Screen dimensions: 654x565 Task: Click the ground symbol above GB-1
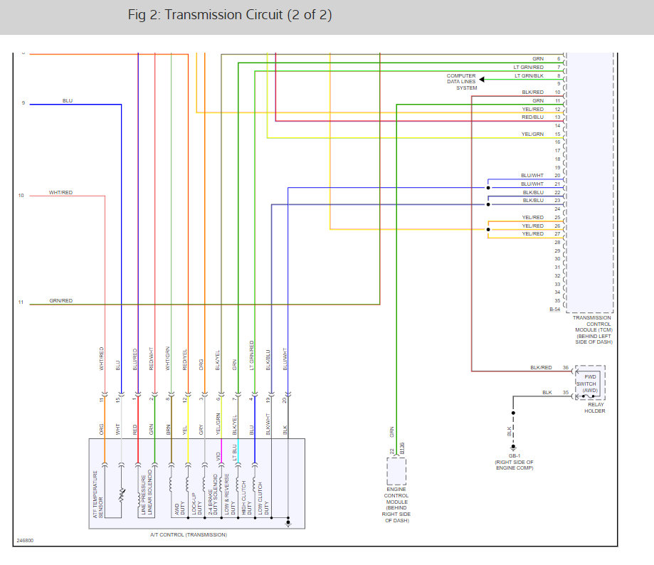click(x=513, y=449)
